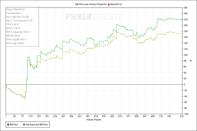
Task: Click x-axis tick label 685
Action: [153, 116]
